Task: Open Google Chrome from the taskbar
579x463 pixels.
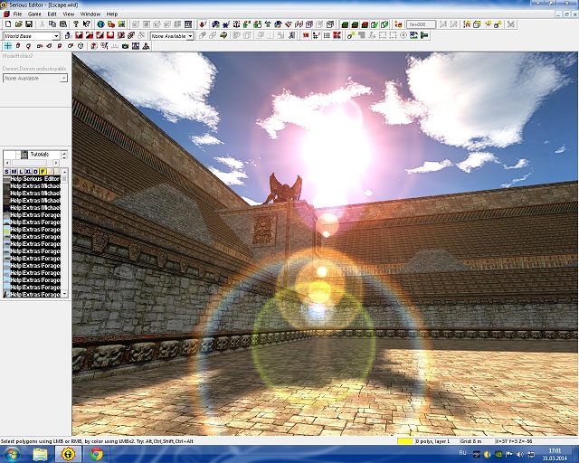Action: [x=97, y=454]
